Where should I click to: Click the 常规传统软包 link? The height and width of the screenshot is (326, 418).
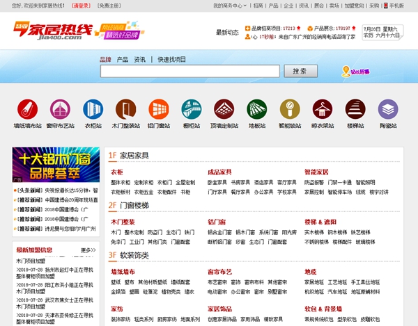click(319, 319)
